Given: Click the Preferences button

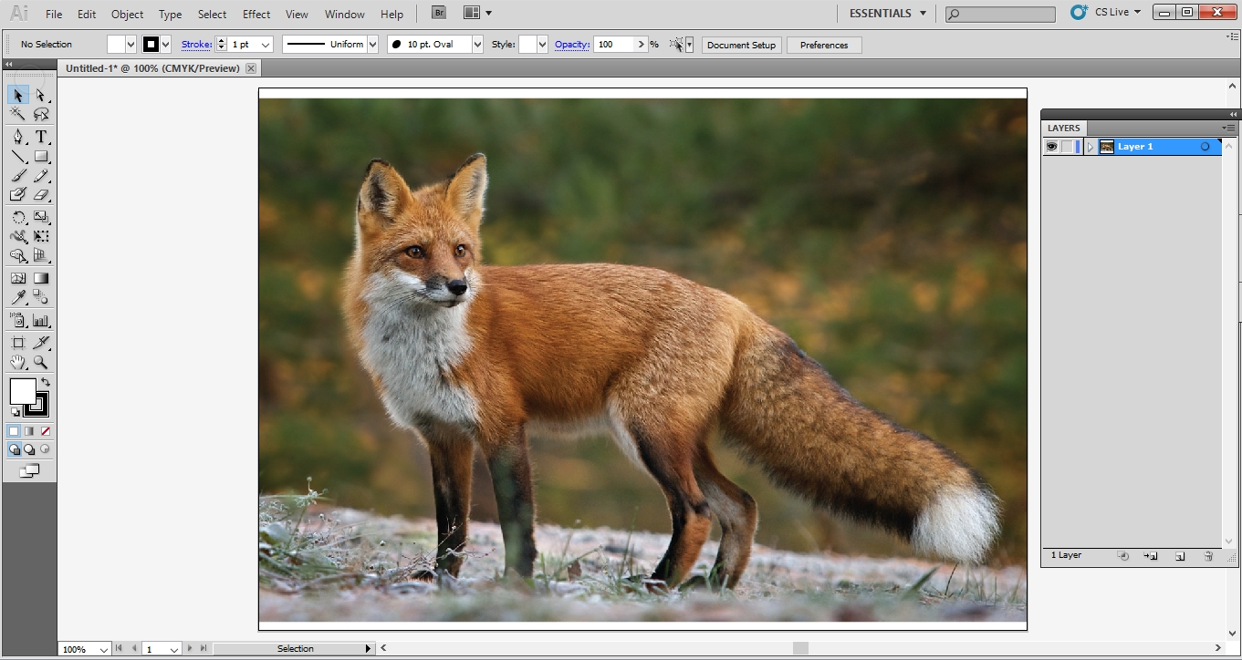Looking at the screenshot, I should point(823,45).
